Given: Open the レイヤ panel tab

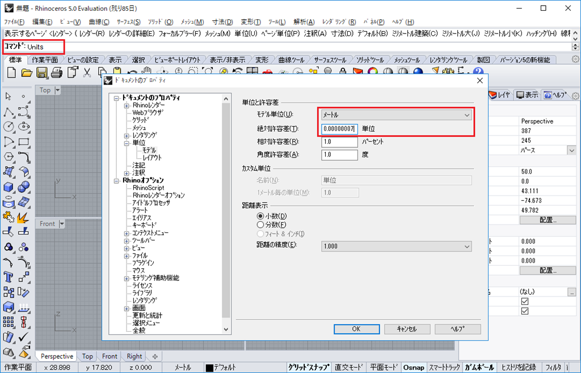Looking at the screenshot, I should pos(500,95).
